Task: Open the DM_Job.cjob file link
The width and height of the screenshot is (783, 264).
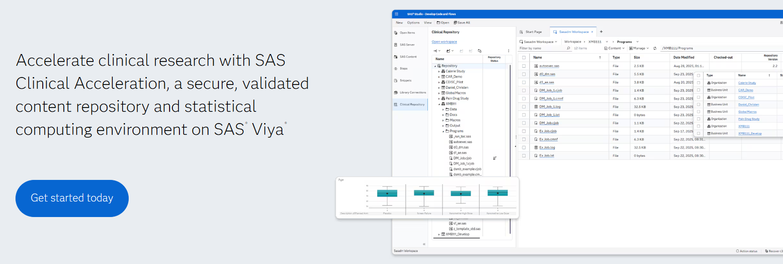Action: pyautogui.click(x=549, y=123)
